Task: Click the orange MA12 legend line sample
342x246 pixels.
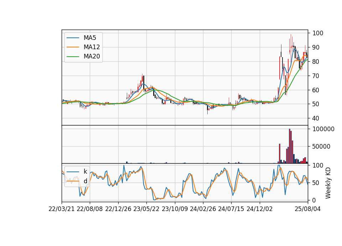Action: coord(73,47)
